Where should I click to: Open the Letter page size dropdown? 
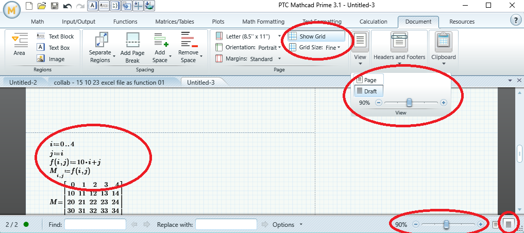(x=279, y=36)
